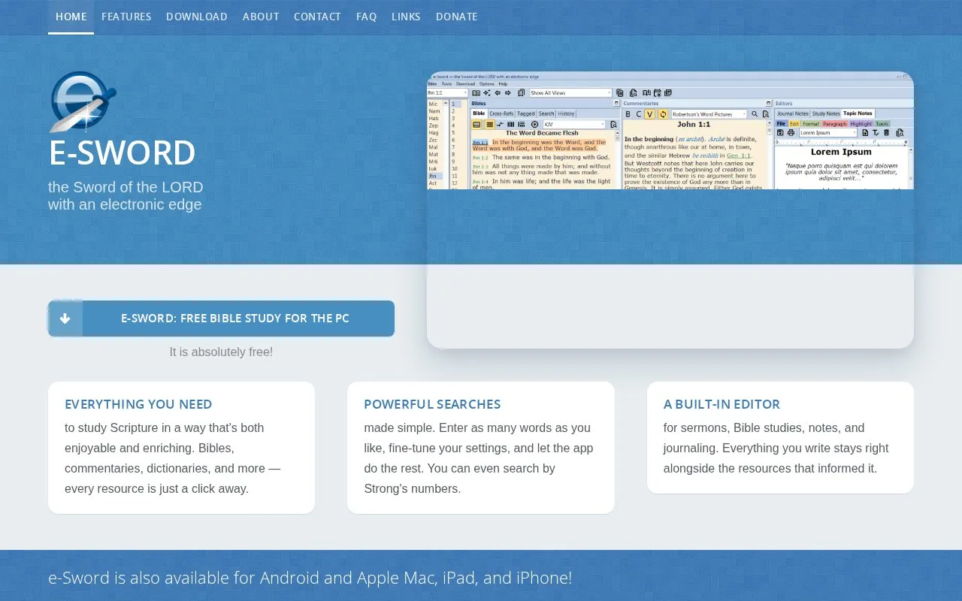Click the A BUILT-IN EDITOR heading
The width and height of the screenshot is (962, 601).
click(721, 404)
